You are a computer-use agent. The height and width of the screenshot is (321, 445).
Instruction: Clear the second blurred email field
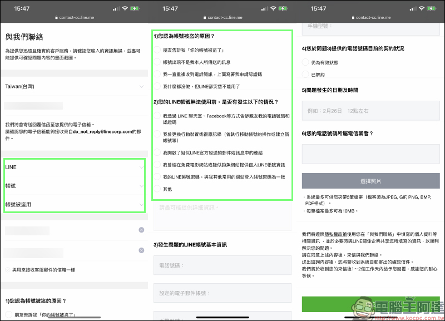point(141,250)
